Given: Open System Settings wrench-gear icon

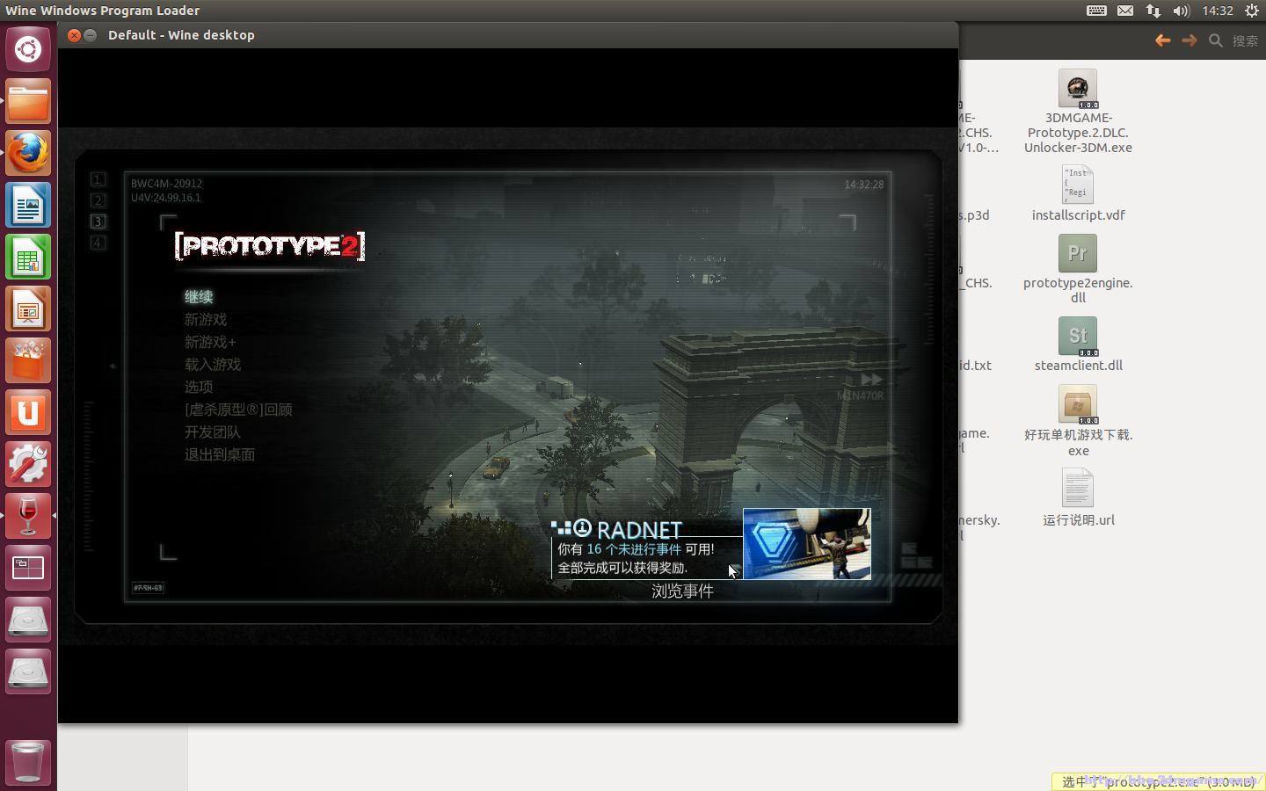Looking at the screenshot, I should coord(28,464).
